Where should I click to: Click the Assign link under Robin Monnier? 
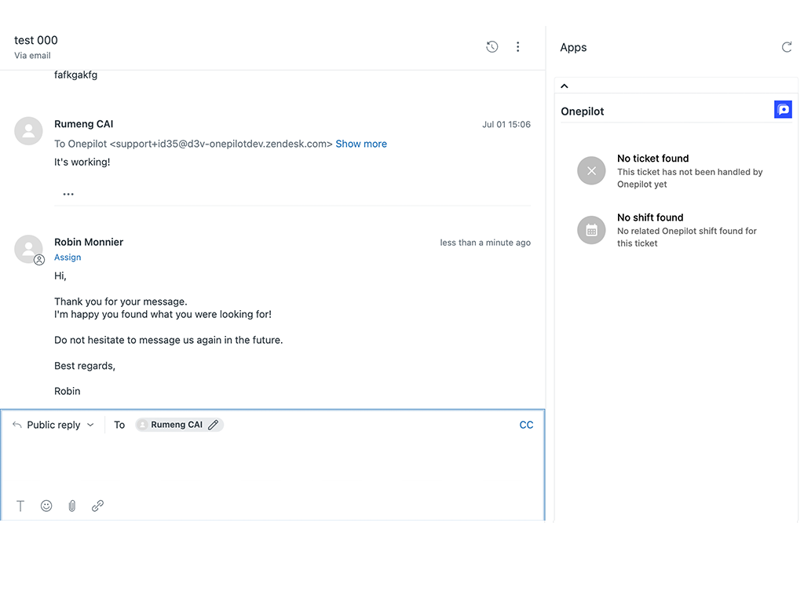[x=68, y=258]
